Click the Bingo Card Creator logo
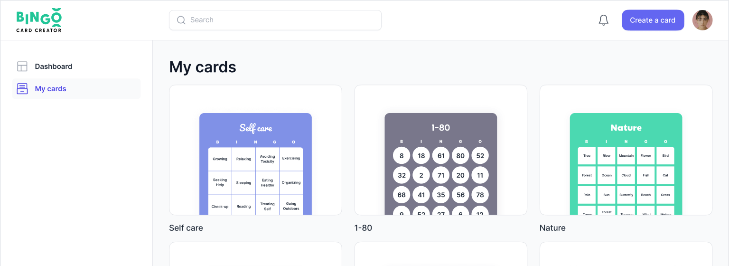 coord(39,20)
